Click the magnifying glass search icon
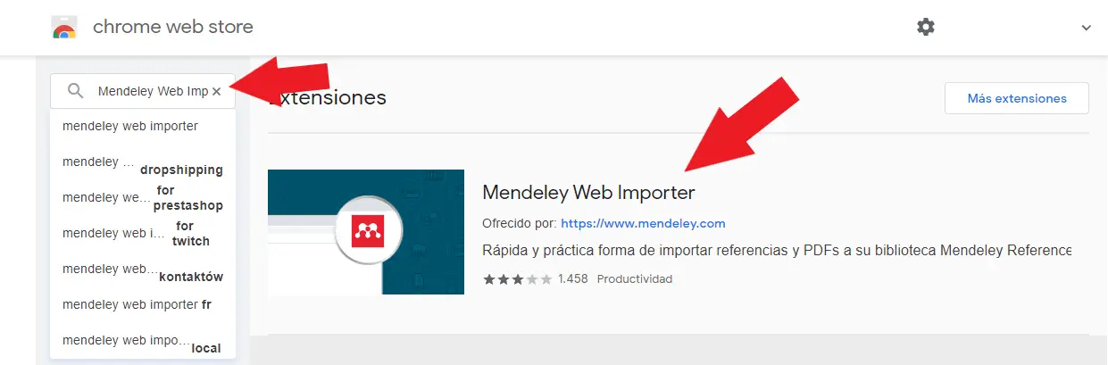 pos(76,91)
